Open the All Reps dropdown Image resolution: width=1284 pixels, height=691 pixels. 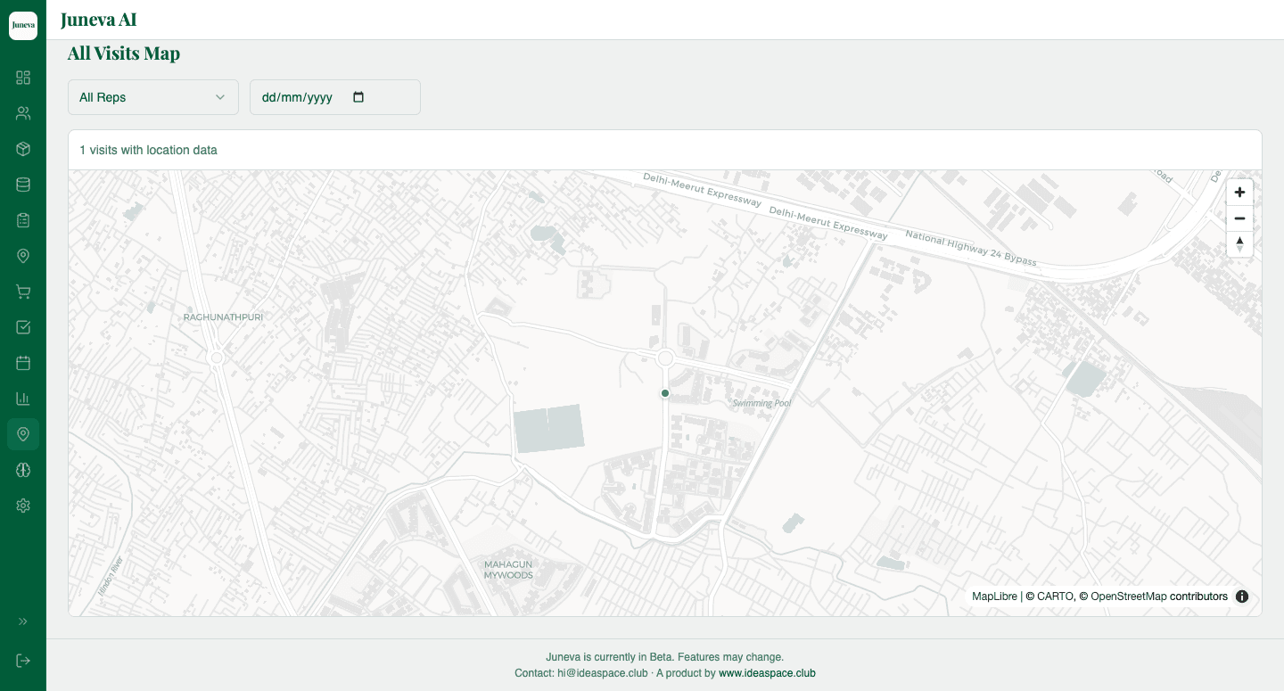pos(153,97)
